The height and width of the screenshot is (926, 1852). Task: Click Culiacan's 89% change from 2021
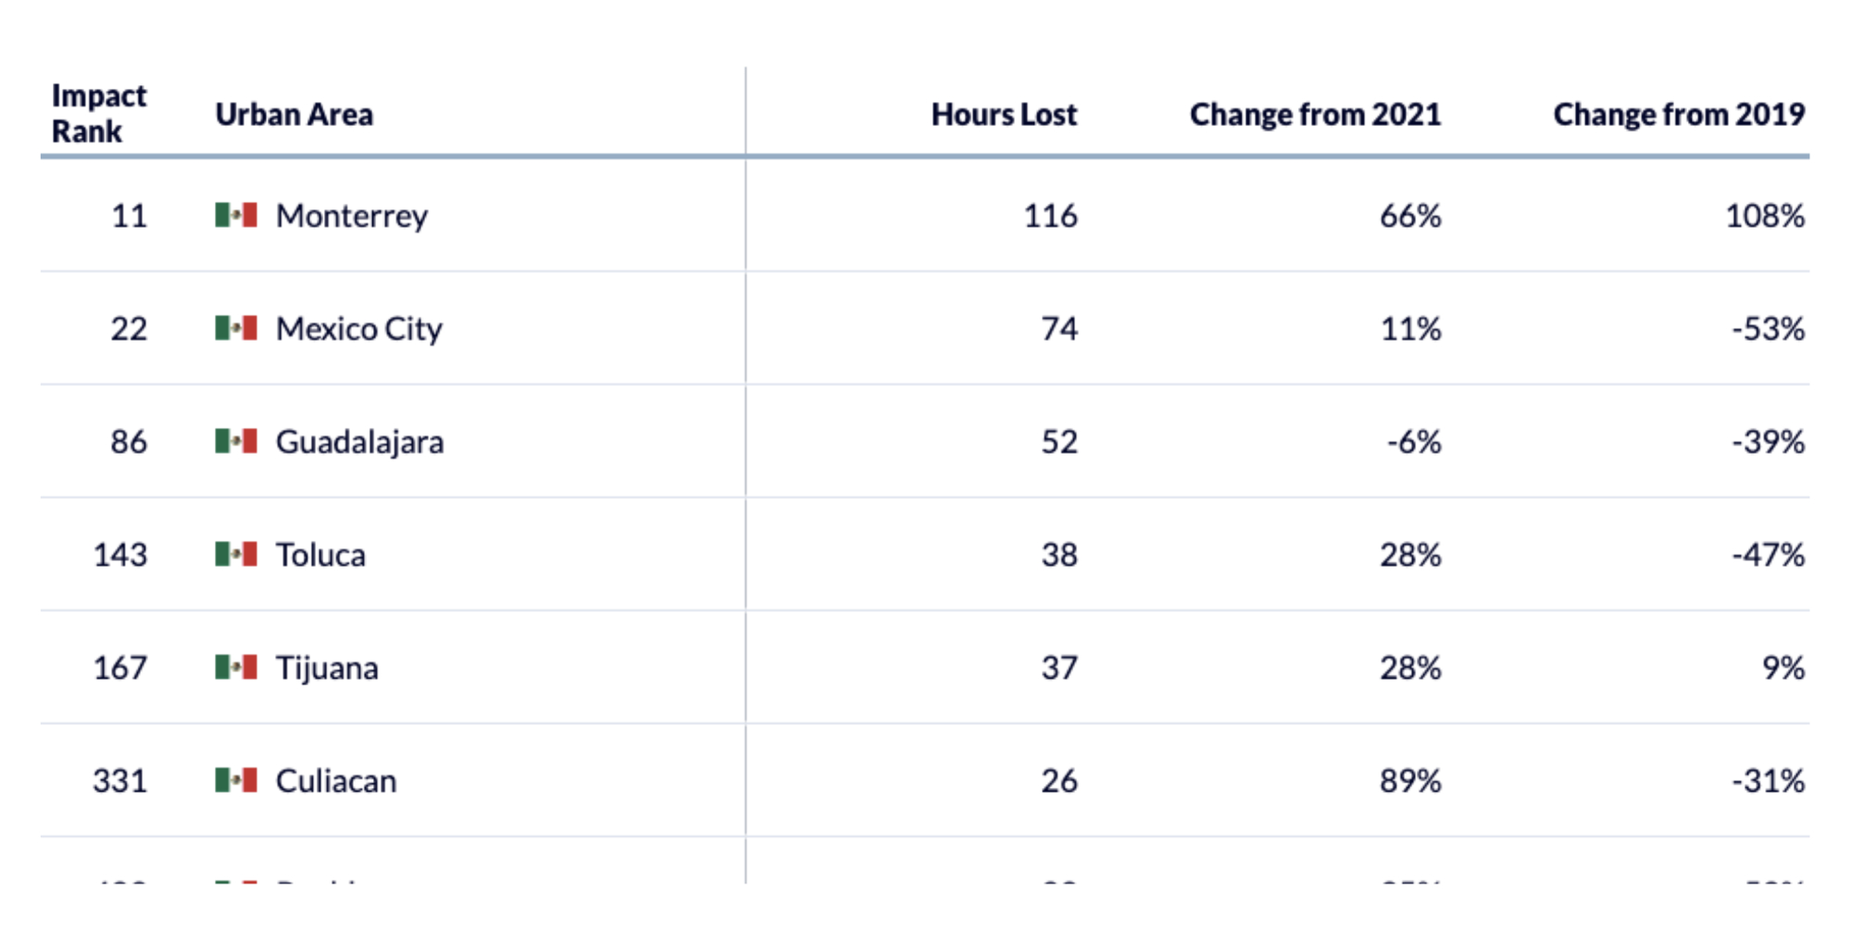click(x=1409, y=782)
